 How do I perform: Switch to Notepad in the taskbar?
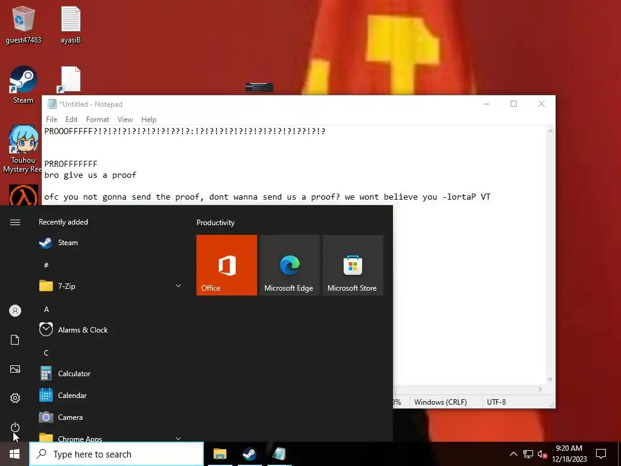[279, 454]
